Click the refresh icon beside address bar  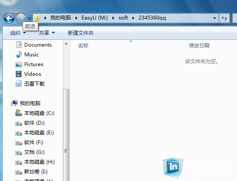point(224,18)
